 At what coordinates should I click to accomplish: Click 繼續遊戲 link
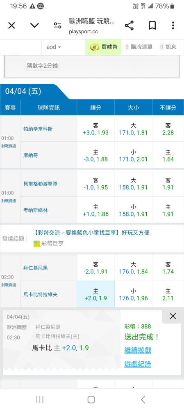(x=138, y=350)
